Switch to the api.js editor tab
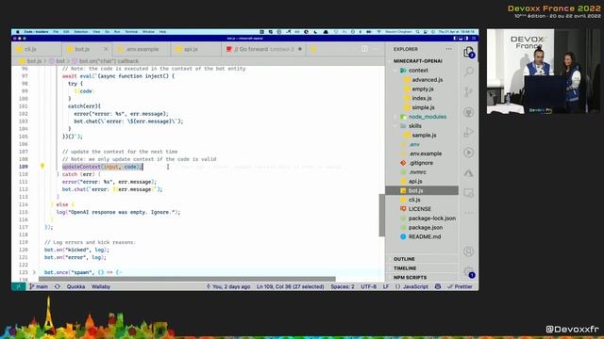 [x=191, y=49]
